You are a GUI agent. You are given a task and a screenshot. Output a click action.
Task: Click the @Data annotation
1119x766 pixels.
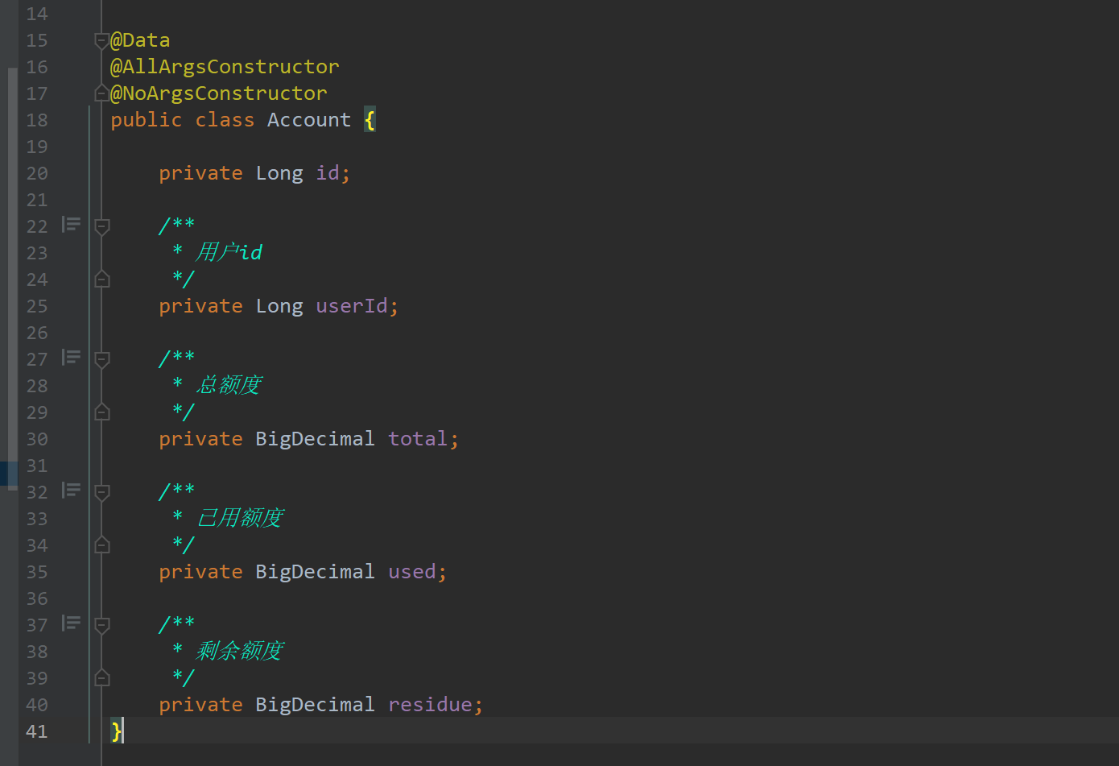coord(140,40)
